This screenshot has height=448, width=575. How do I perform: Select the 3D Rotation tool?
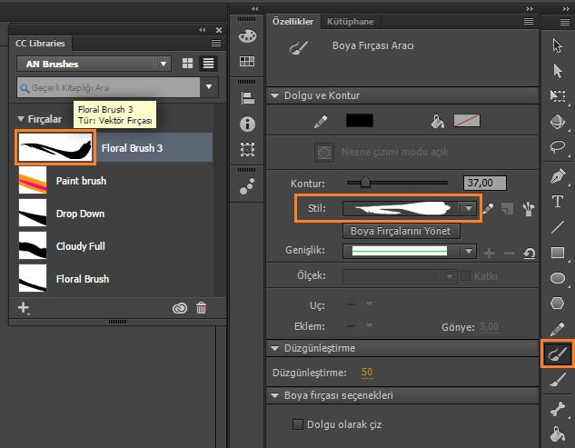pos(558,122)
